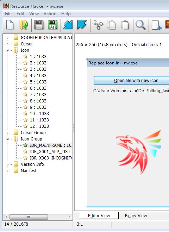Click the green Save As floppy icon
The width and height of the screenshot is (169, 232).
(x=52, y=25)
